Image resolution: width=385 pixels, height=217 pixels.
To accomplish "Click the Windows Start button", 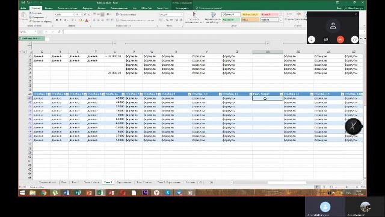I will click(x=22, y=193).
